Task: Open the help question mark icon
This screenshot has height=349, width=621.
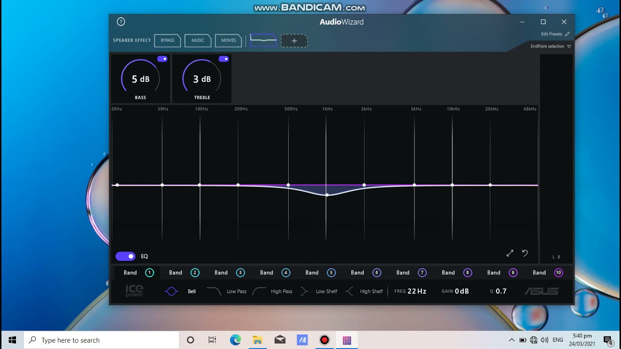Action: click(x=121, y=22)
